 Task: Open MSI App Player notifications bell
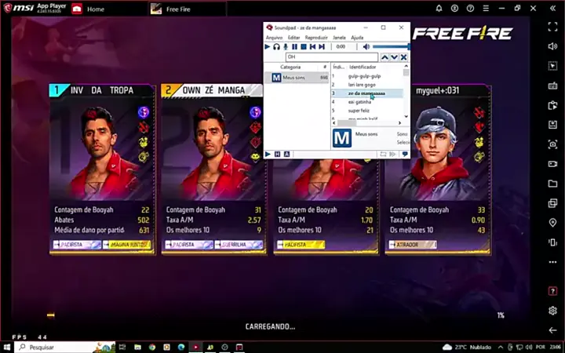(x=439, y=9)
